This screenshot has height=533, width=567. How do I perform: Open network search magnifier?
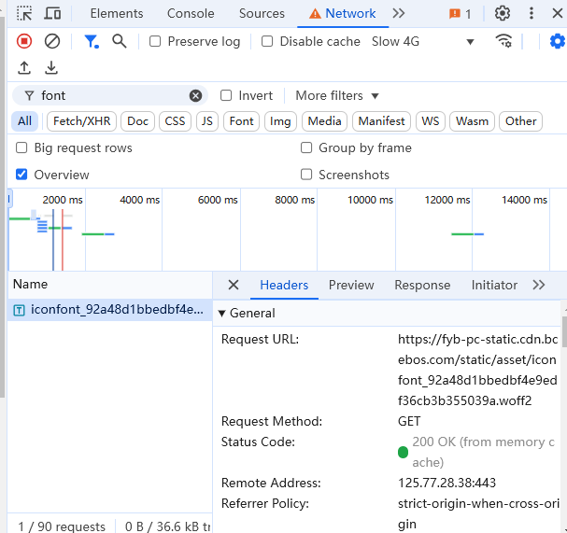click(x=120, y=41)
